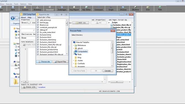Viewport: 185px width, 104px height.
Task: Click the Export Files button
Action: [60, 62]
